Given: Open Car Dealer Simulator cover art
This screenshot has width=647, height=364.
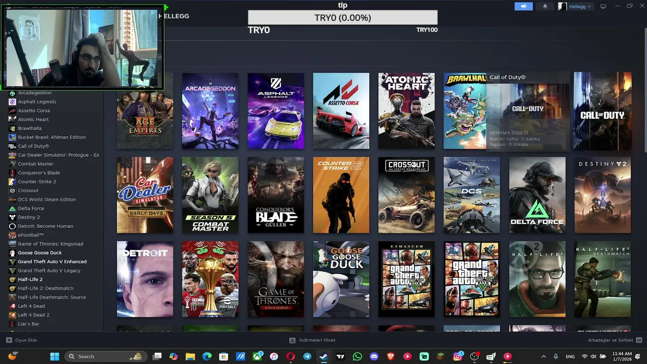Looking at the screenshot, I should [145, 195].
